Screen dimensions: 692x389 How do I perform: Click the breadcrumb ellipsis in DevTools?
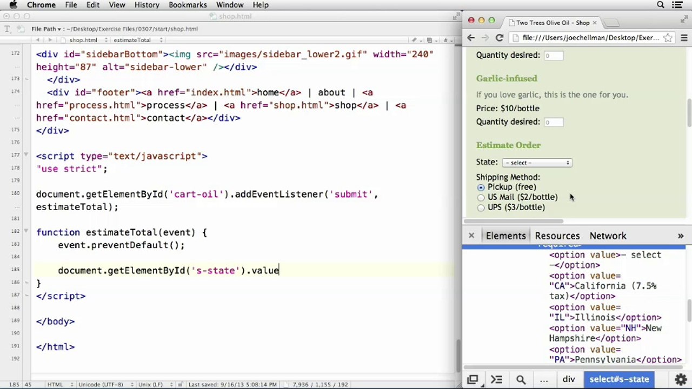click(x=544, y=380)
